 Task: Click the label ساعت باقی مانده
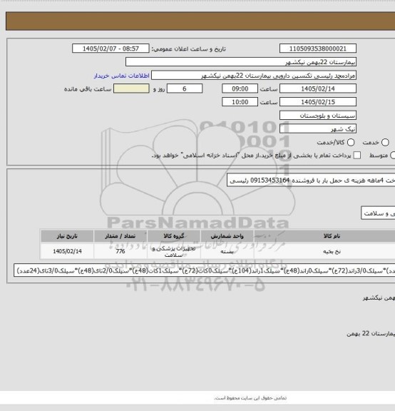point(88,89)
